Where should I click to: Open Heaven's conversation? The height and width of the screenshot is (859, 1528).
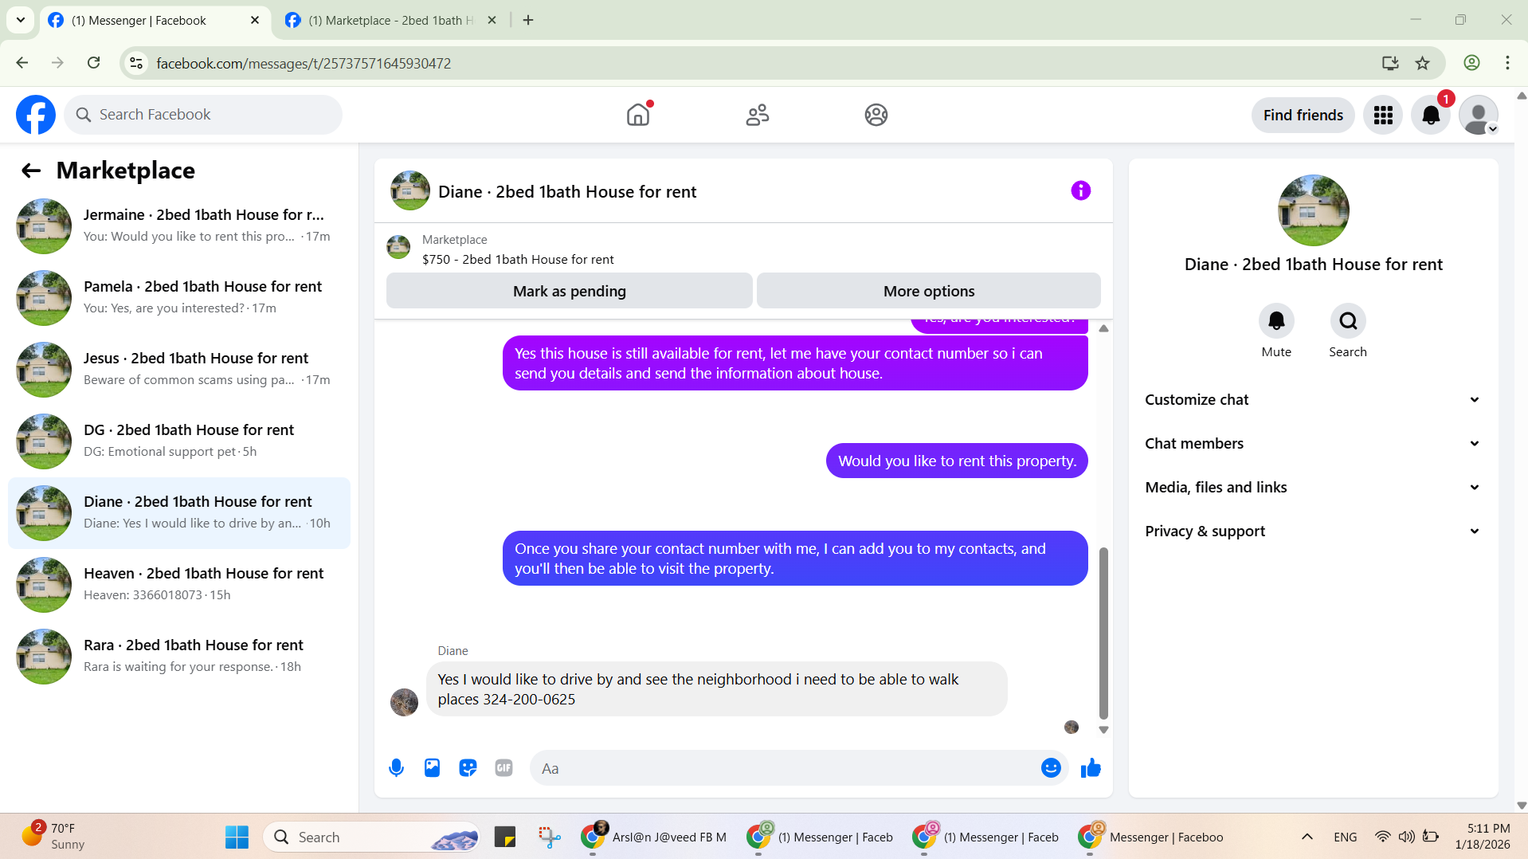(179, 584)
